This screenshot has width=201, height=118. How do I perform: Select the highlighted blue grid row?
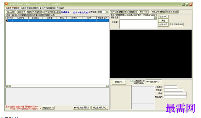58,20
